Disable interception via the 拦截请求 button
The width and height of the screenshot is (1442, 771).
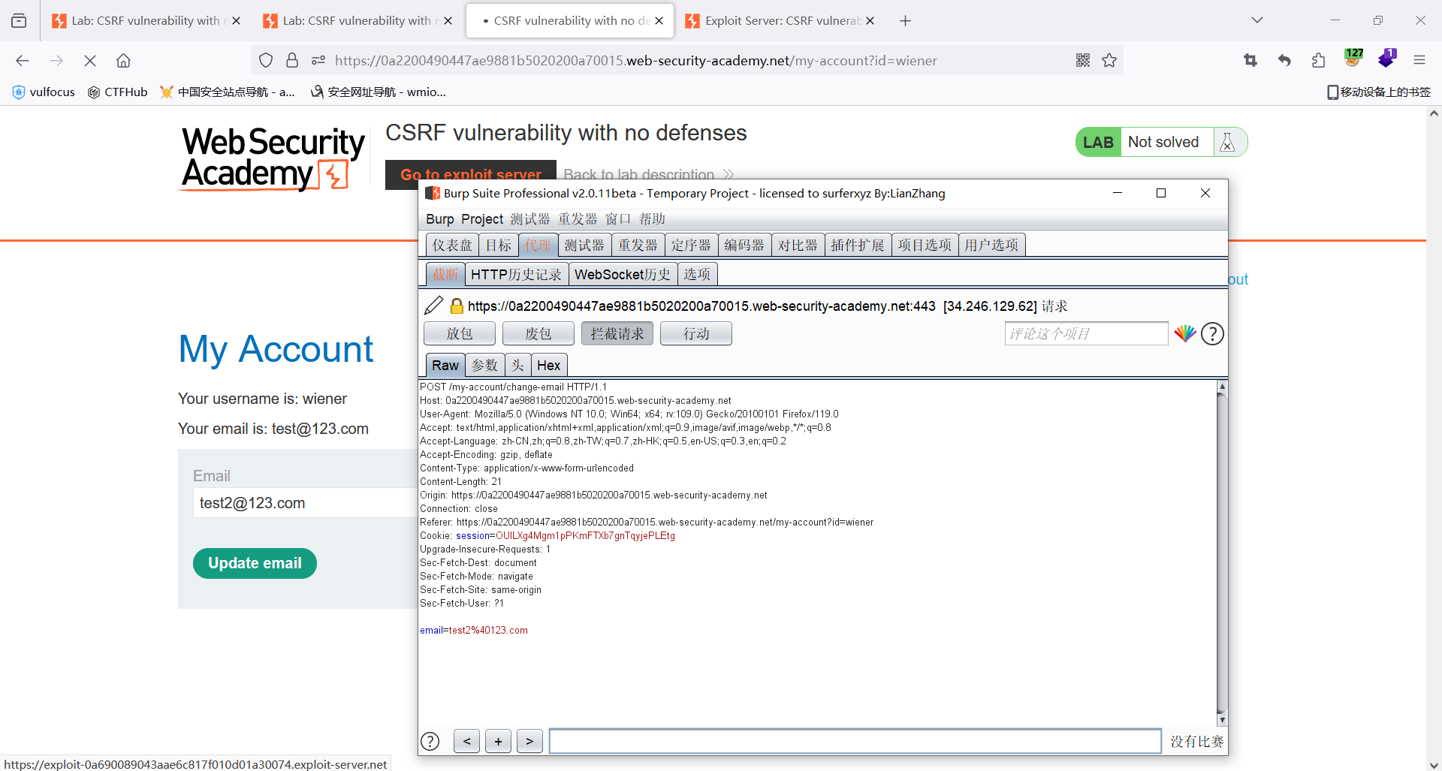(617, 333)
